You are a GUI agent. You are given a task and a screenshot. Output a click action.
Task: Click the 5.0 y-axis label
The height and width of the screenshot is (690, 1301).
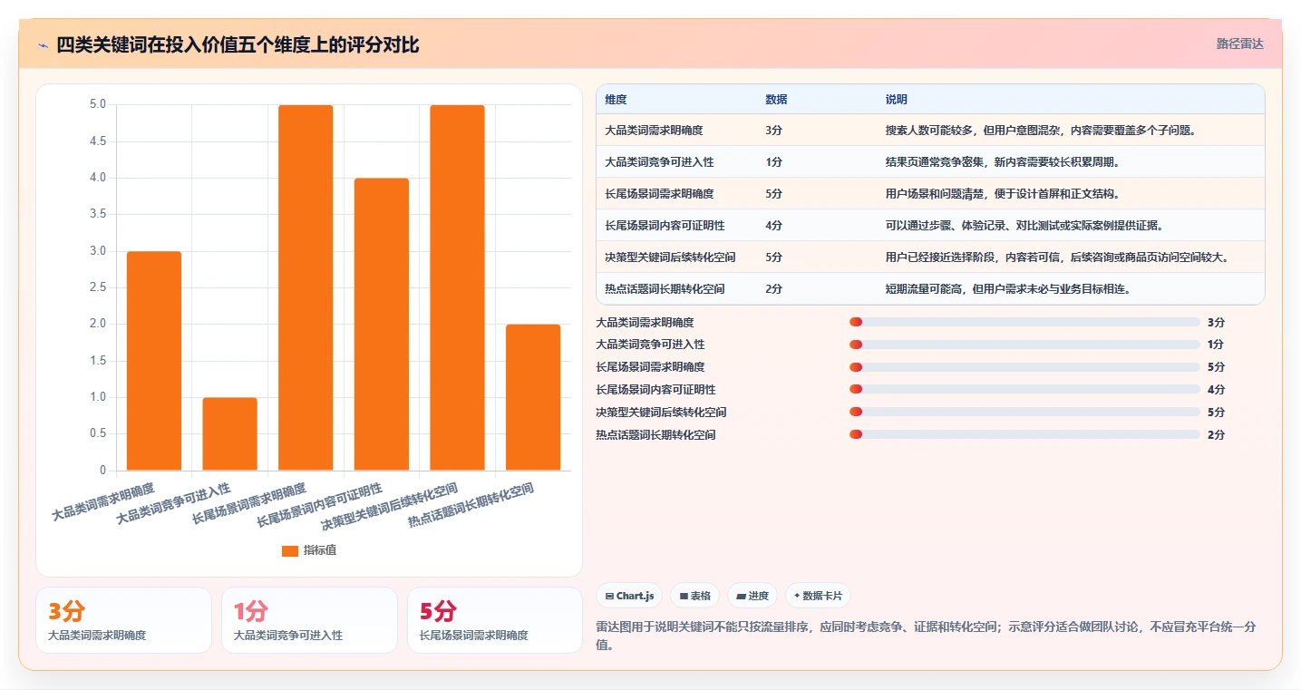click(x=97, y=104)
